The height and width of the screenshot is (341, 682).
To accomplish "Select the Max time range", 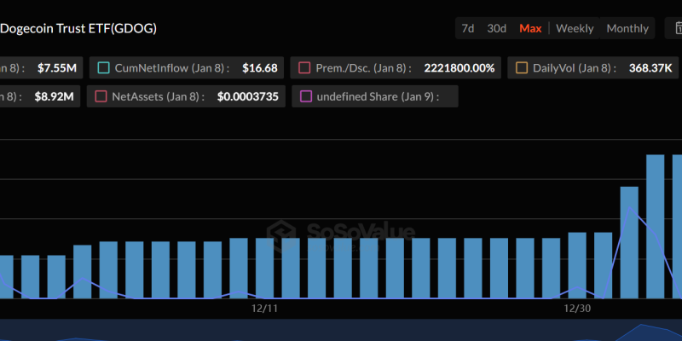I will pos(530,28).
